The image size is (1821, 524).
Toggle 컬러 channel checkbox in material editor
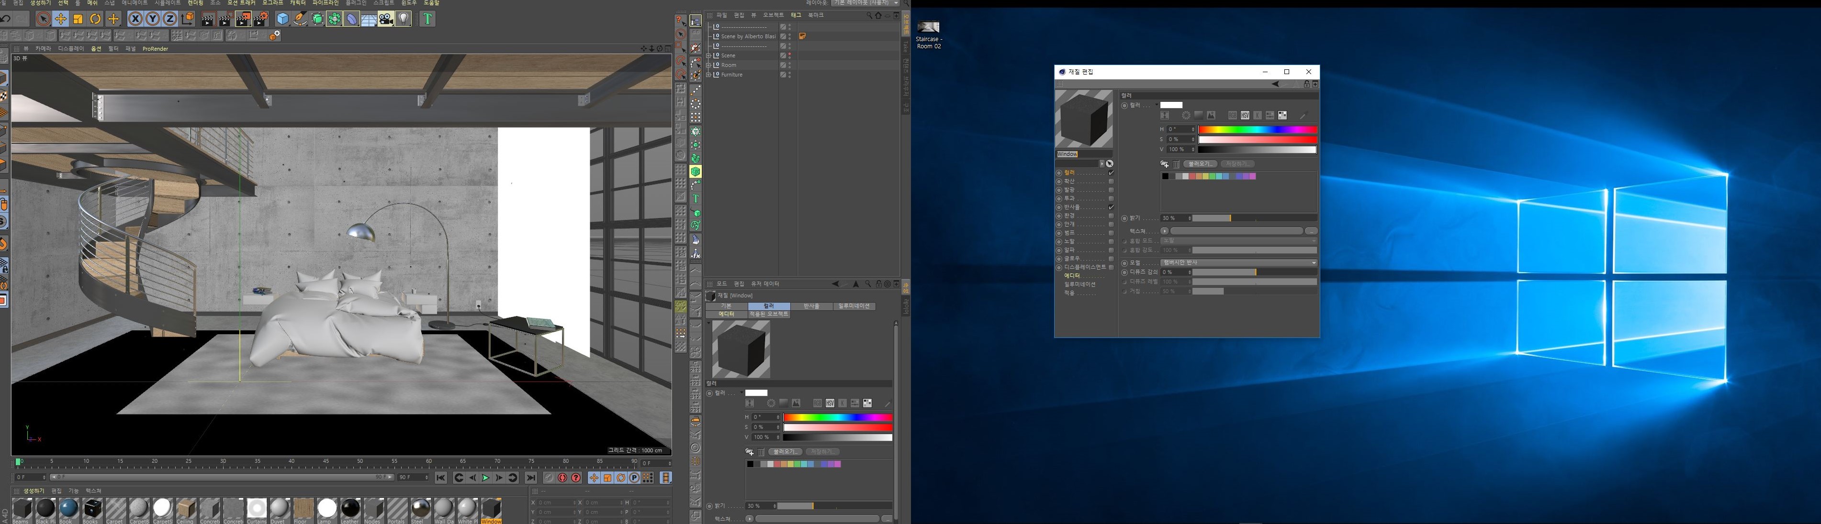(x=1111, y=173)
